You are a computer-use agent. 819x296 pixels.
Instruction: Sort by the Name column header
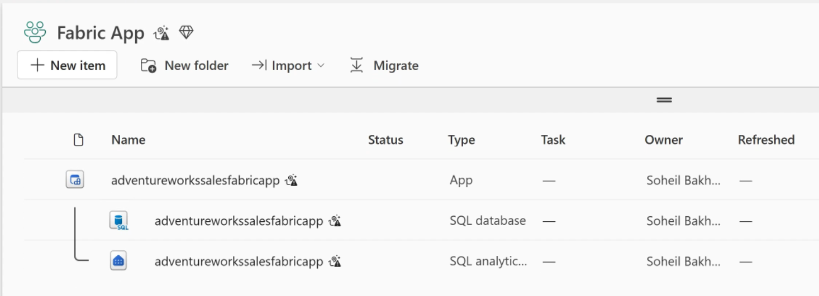128,140
